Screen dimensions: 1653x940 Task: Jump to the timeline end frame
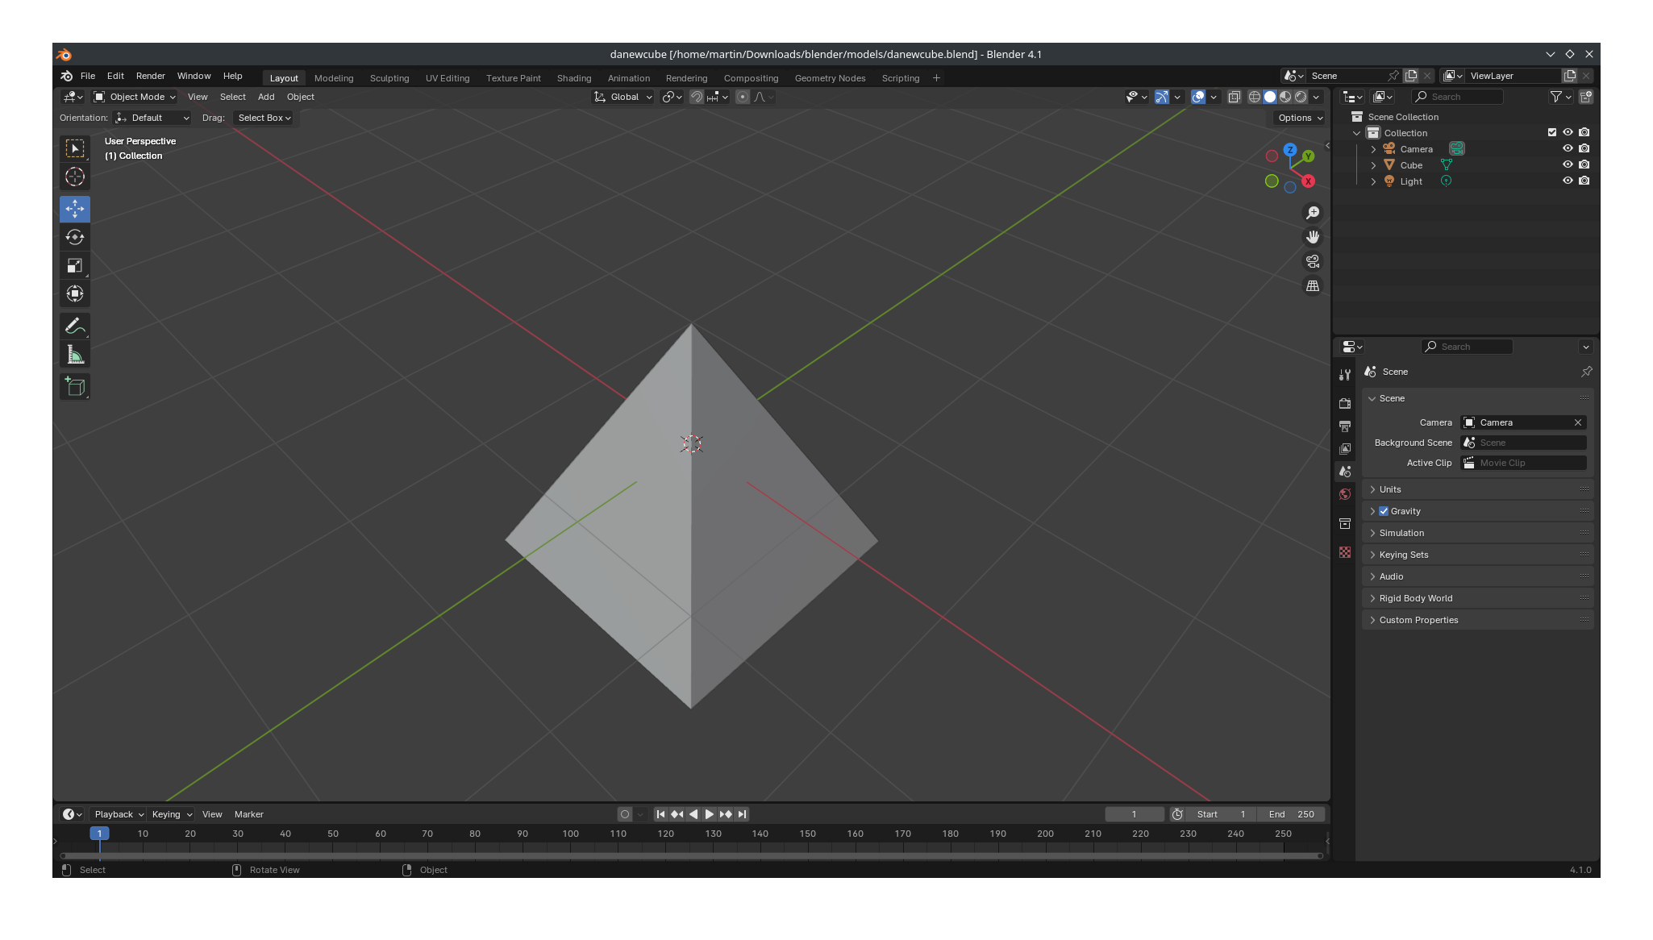pyautogui.click(x=743, y=814)
